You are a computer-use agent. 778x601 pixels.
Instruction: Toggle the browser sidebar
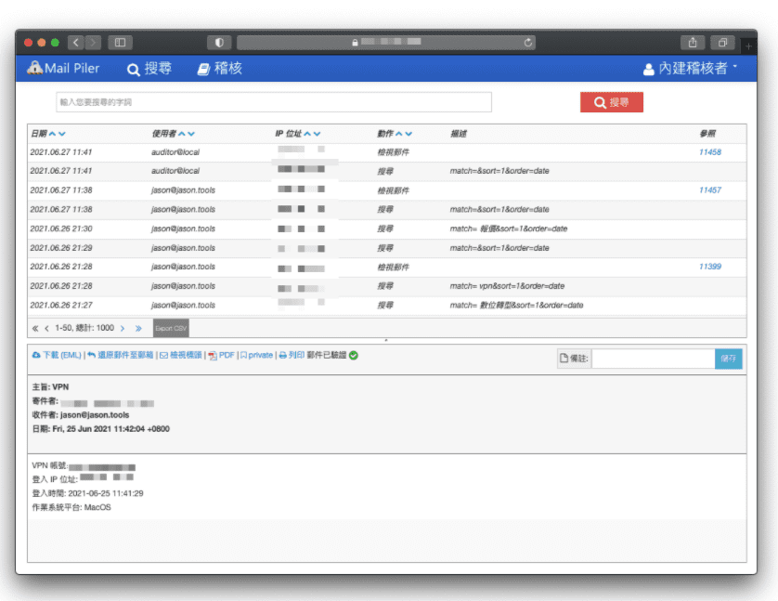pyautogui.click(x=120, y=43)
